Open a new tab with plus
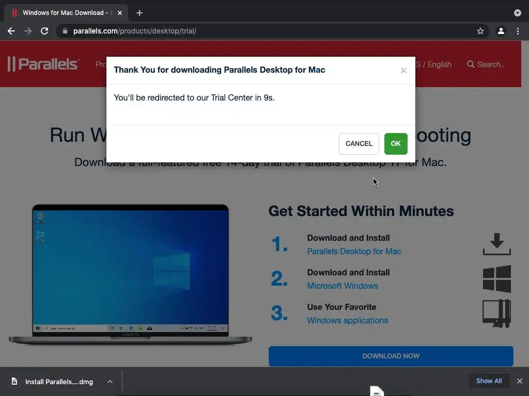 (x=139, y=13)
